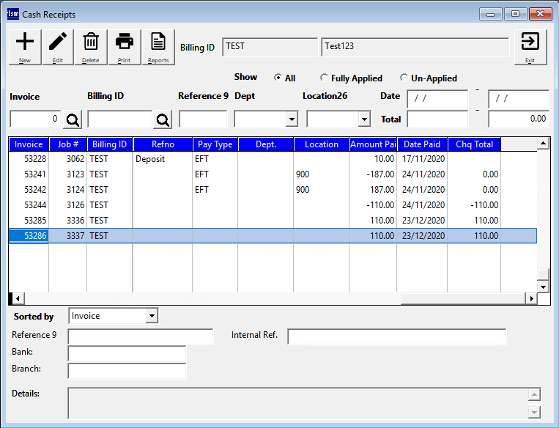Open the Location26 dropdown
Viewport: 559px width, 428px height.
(363, 119)
